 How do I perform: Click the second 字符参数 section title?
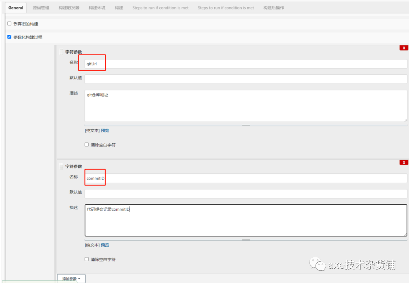[x=73, y=166]
